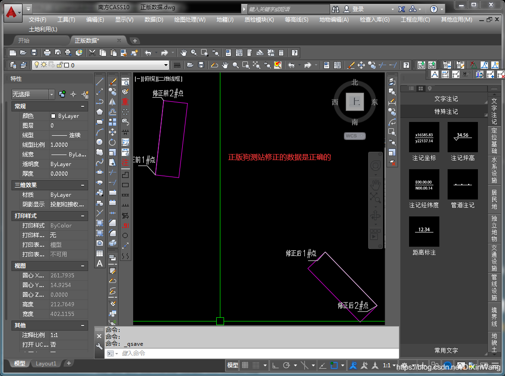Click the 登录 sign-in button
505x376 pixels.
353,9
